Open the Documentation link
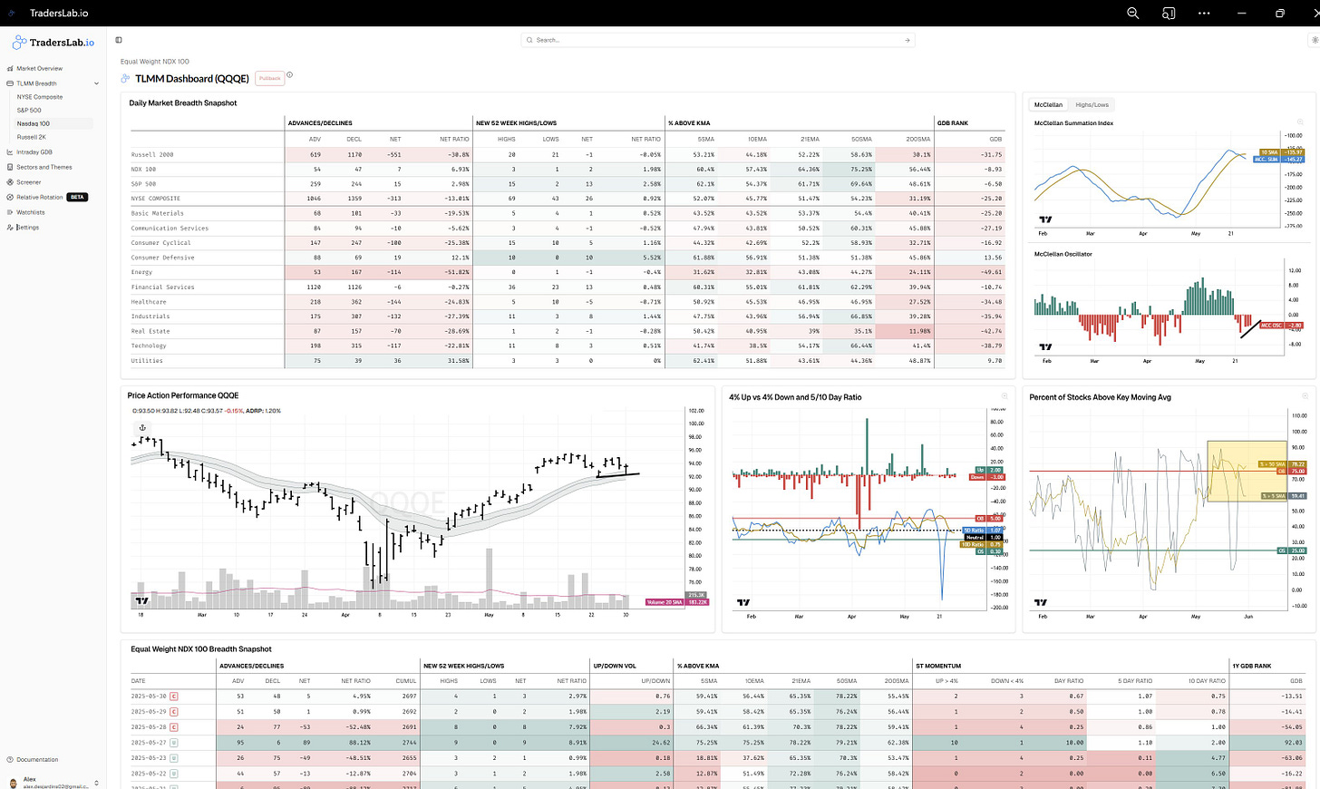This screenshot has width=1320, height=789. coord(37,760)
